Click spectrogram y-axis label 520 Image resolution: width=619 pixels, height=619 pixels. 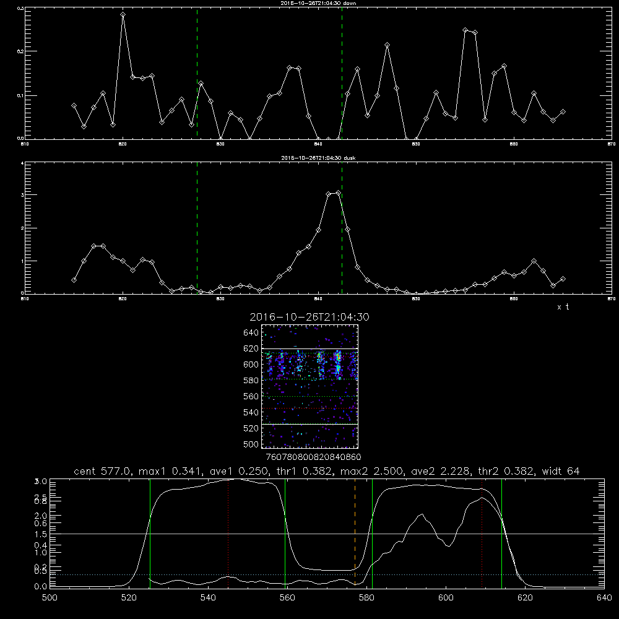[x=251, y=428]
